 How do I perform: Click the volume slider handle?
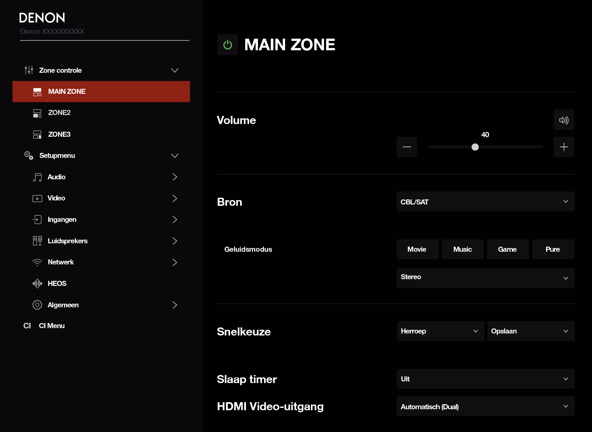point(475,147)
